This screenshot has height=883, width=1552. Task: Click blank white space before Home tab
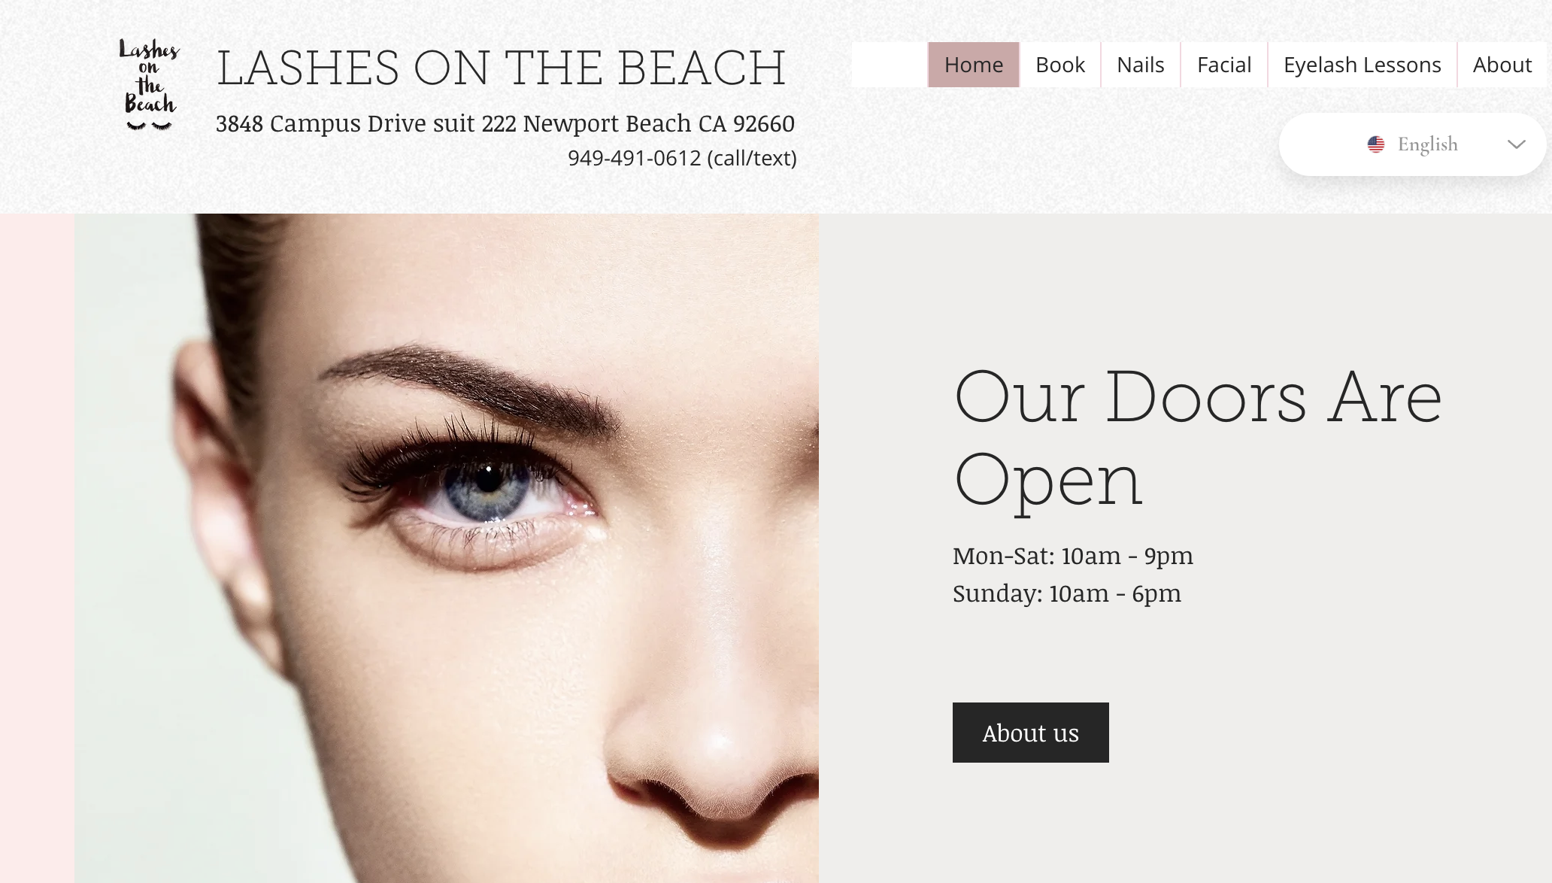[890, 65]
